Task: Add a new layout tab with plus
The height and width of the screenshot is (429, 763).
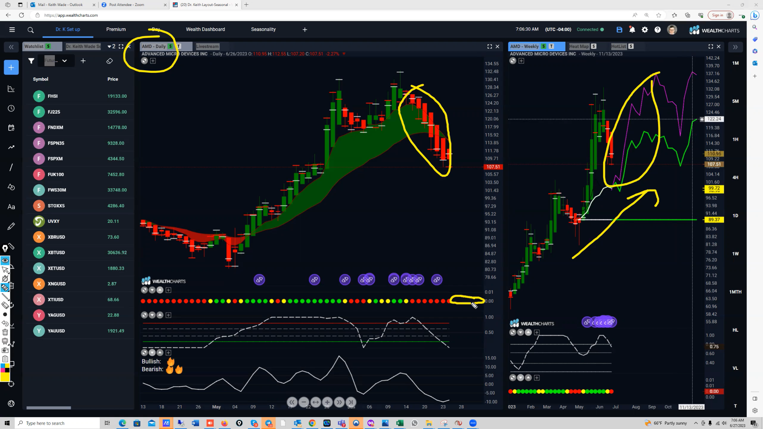Action: (x=305, y=29)
